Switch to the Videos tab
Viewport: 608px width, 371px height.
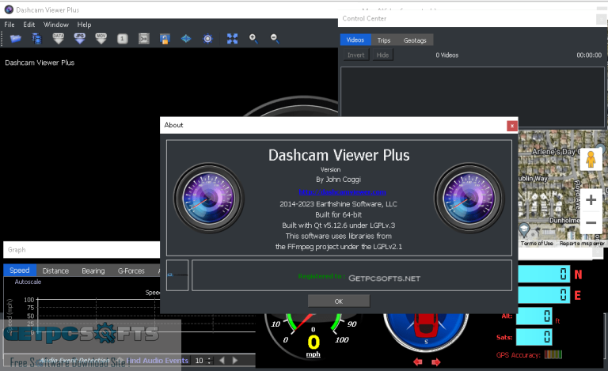click(355, 40)
